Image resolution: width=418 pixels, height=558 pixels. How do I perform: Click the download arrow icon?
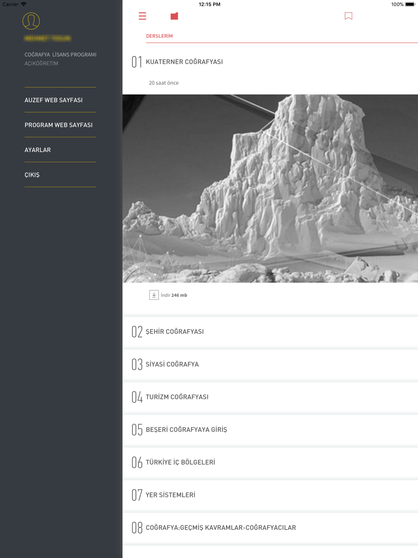click(154, 295)
